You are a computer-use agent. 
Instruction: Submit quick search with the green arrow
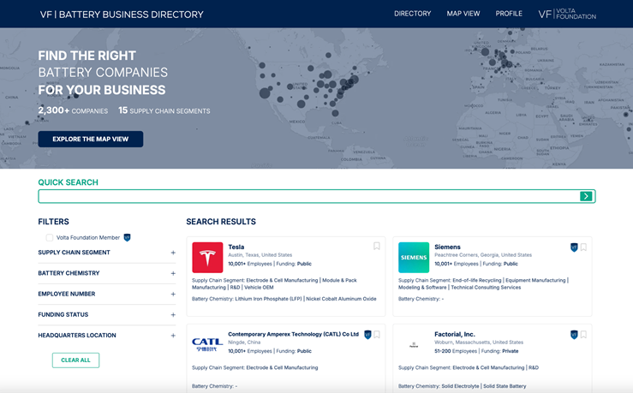pyautogui.click(x=586, y=196)
